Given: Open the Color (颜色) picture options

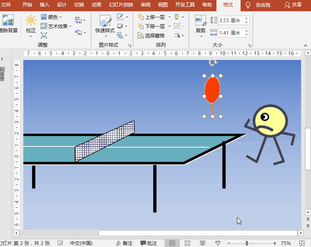Looking at the screenshot, I should coord(51,17).
